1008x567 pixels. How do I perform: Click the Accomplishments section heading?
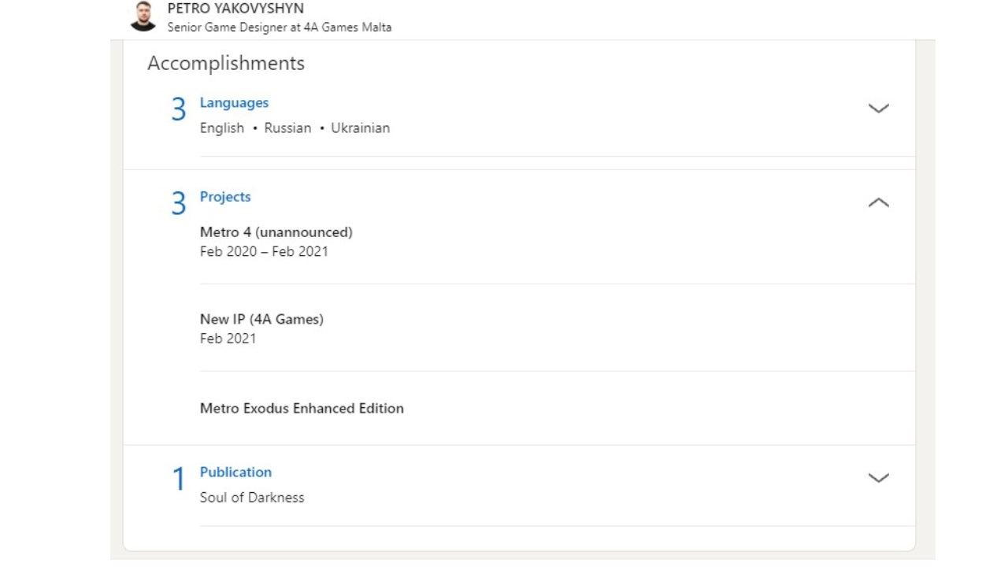click(x=226, y=64)
